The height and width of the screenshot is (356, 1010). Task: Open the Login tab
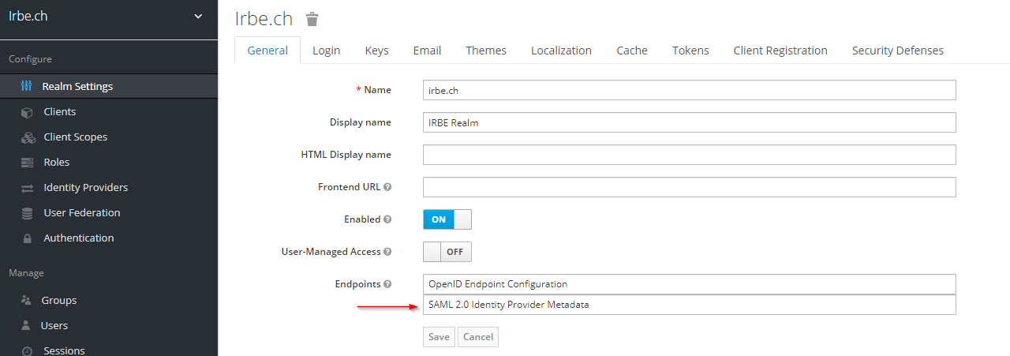(x=326, y=51)
